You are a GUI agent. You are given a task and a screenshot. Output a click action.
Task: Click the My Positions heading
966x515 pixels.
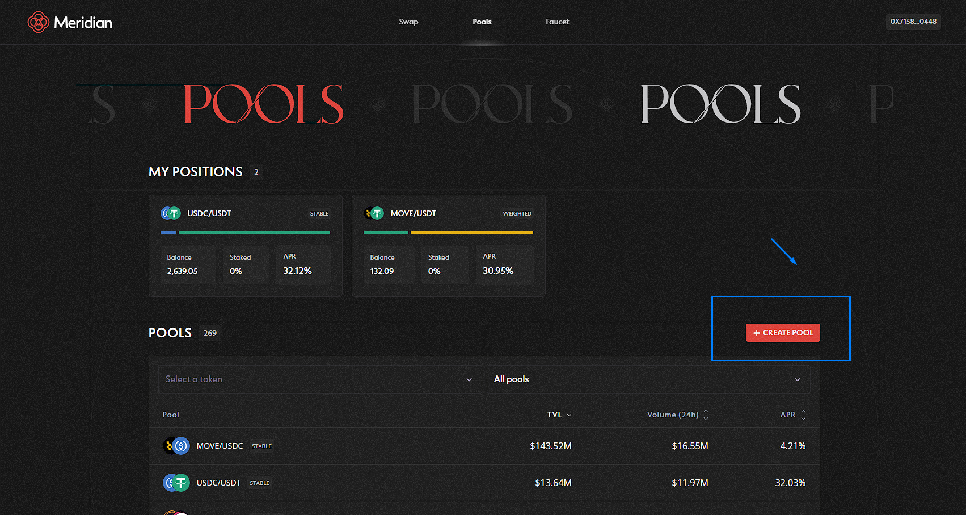(x=196, y=172)
